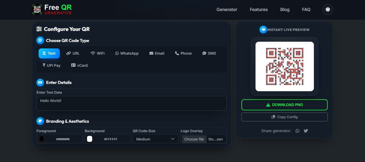Click the sliders icon beside Configure Your QR
This screenshot has height=162, width=365.
pyautogui.click(x=39, y=29)
